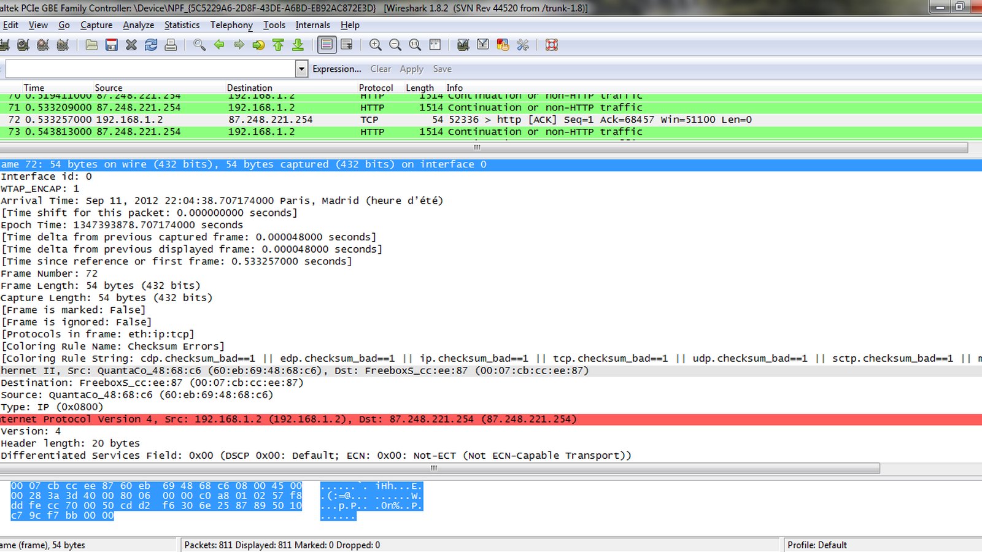Image resolution: width=982 pixels, height=552 pixels.
Task: Open a capture file via folder icon
Action: [x=91, y=45]
